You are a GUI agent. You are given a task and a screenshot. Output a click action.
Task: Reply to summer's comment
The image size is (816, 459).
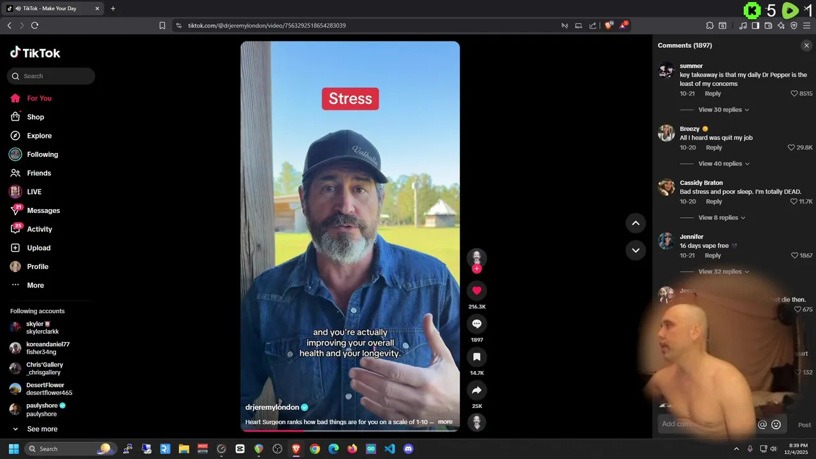[713, 94]
